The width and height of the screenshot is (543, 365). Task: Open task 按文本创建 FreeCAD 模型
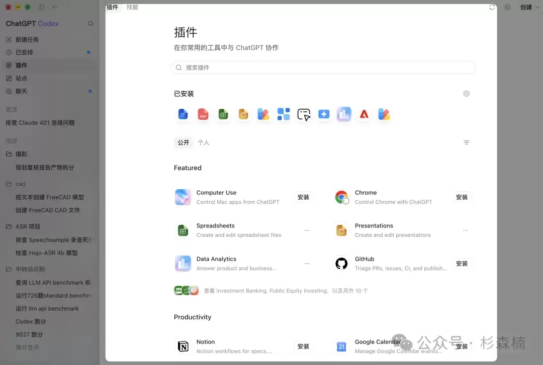pyautogui.click(x=49, y=197)
